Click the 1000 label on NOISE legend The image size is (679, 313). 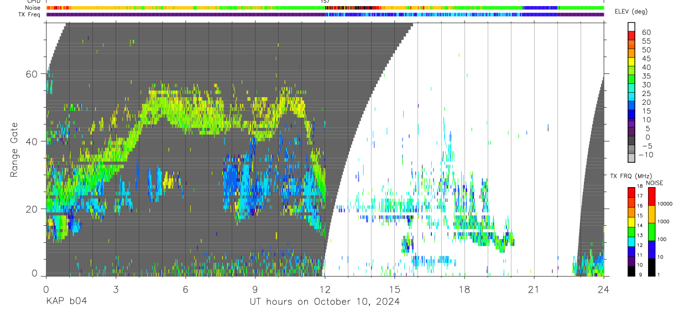[x=663, y=222]
